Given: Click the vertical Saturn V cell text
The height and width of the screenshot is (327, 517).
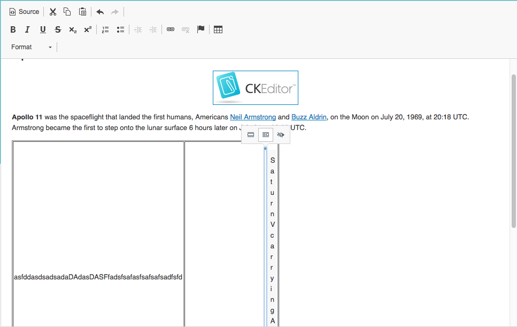Looking at the screenshot, I should click(x=272, y=241).
